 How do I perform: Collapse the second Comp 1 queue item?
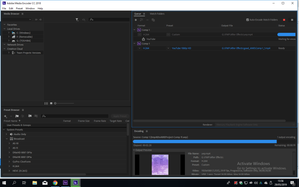pos(134,44)
